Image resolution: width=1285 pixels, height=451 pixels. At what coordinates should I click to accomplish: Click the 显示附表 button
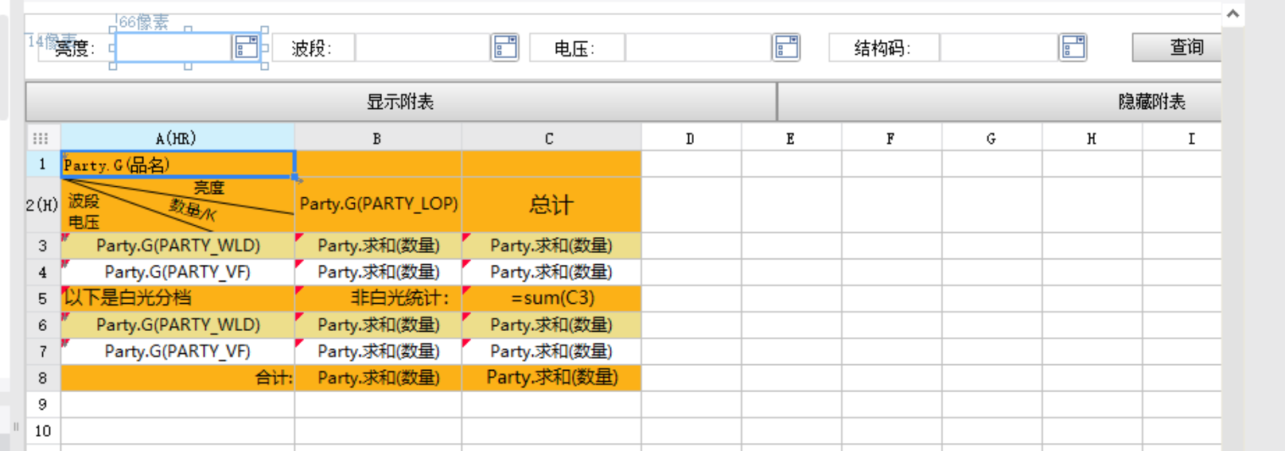[x=401, y=102]
